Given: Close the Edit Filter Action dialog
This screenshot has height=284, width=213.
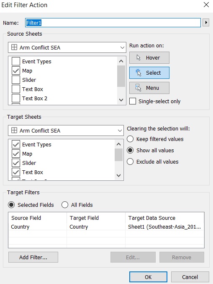Looking at the screenshot, I should pyautogui.click(x=206, y=5).
